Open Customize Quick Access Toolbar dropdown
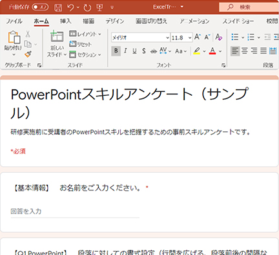This screenshot has height=255, width=279. tap(112, 8)
